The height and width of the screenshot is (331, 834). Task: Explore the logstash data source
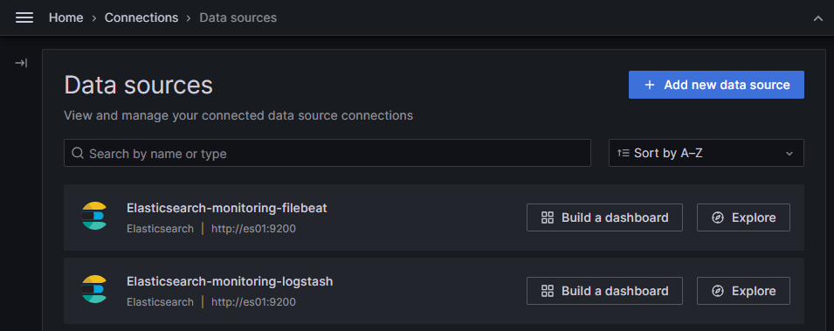pos(743,291)
